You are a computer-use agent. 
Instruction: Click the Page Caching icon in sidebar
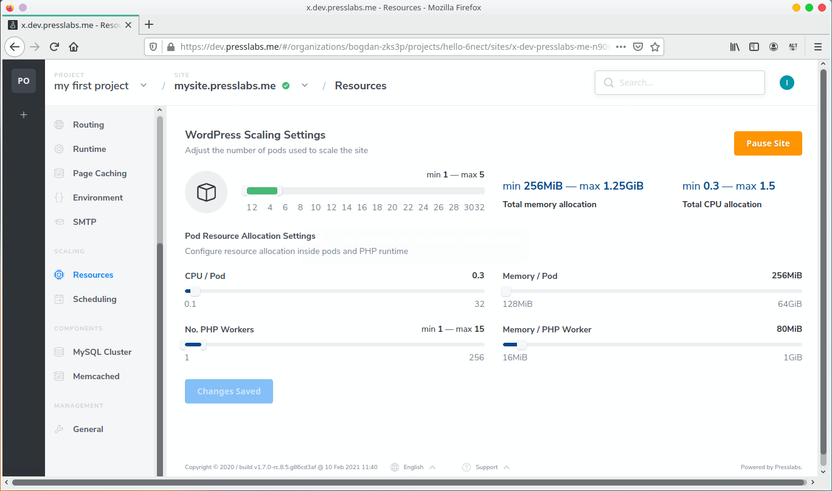[x=59, y=173]
